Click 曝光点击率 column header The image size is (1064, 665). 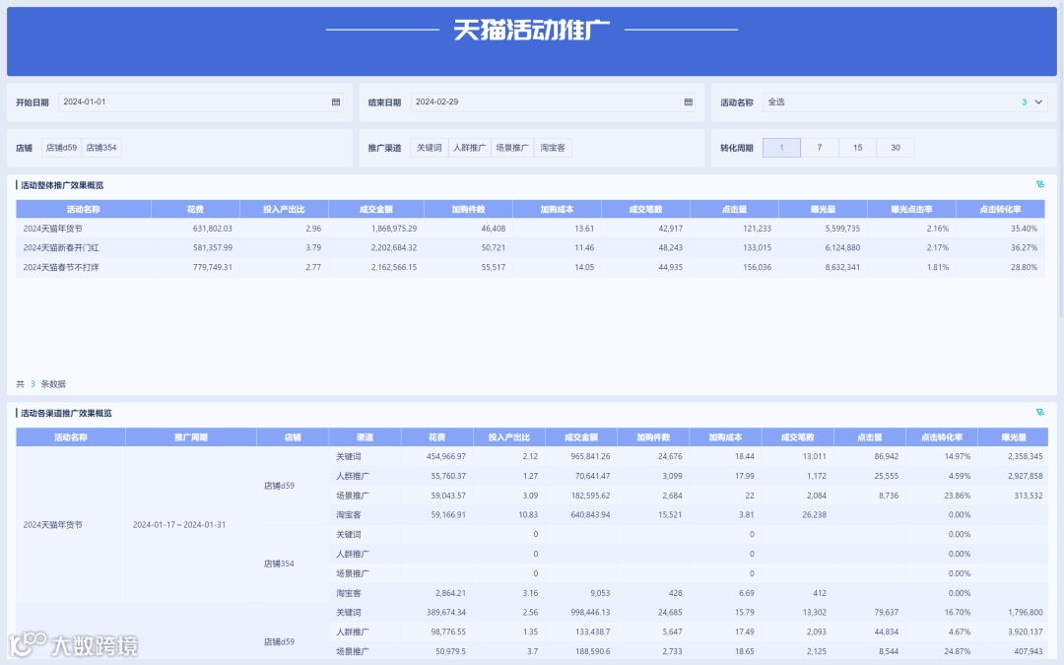(912, 209)
